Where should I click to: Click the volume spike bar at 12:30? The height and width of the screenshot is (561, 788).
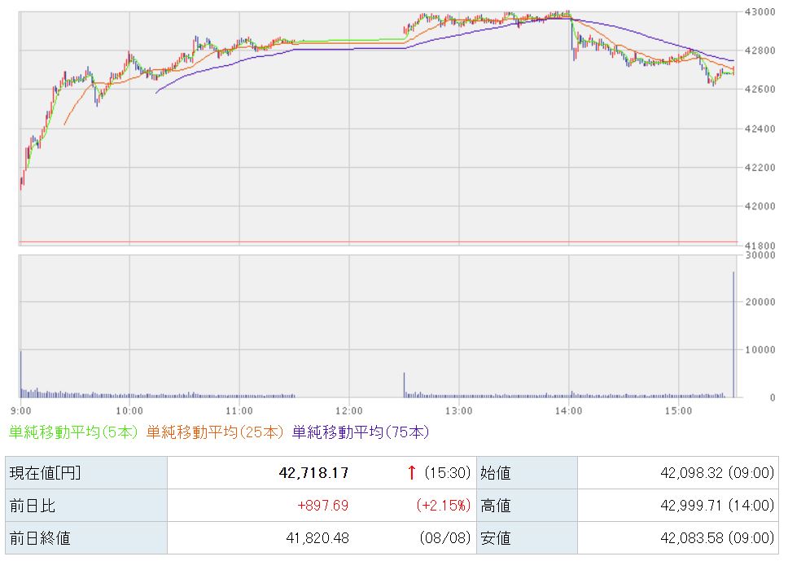404,385
